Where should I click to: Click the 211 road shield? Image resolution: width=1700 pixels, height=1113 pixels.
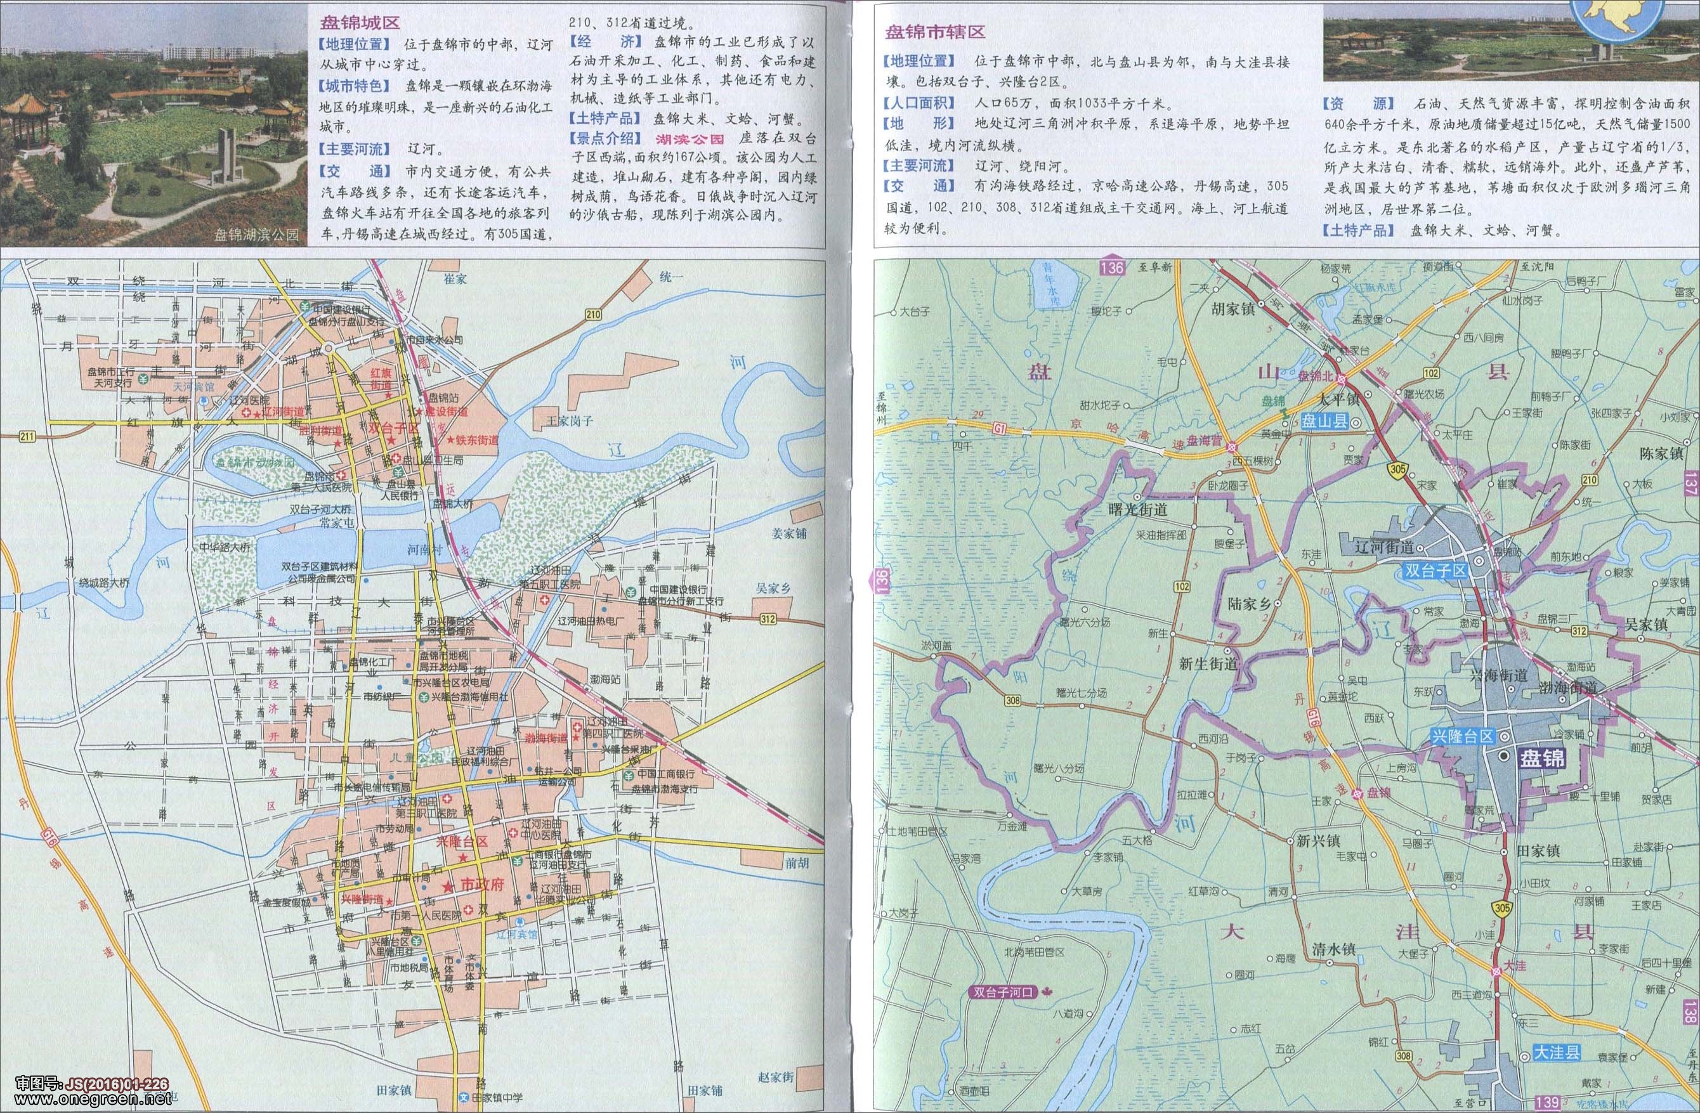click(x=27, y=437)
